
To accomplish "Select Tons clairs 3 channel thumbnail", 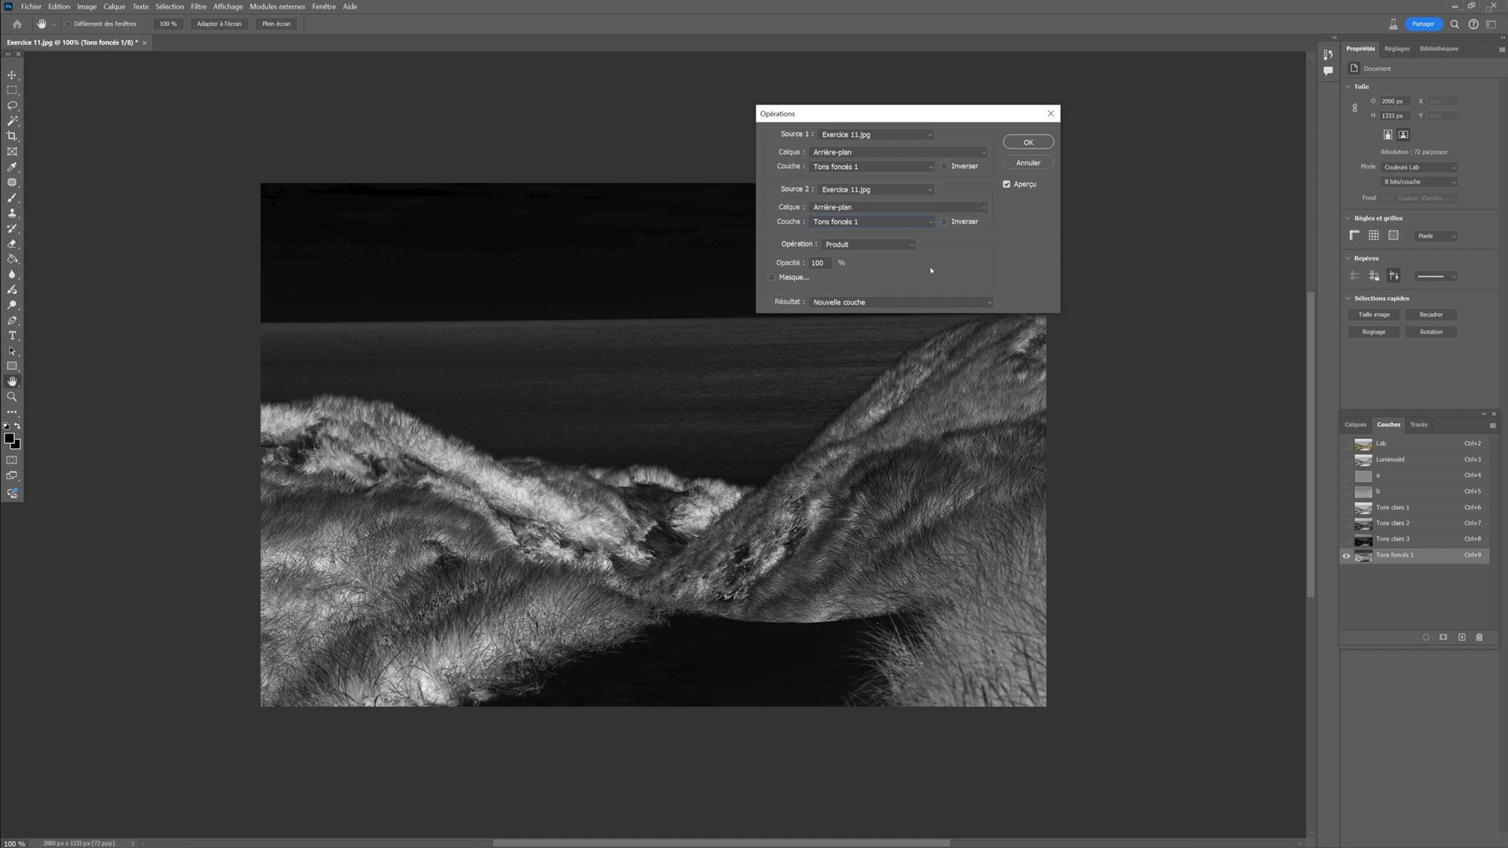I will [1363, 539].
